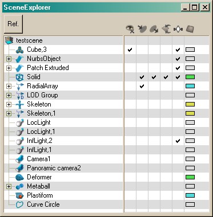Uncheck Cube,3 fifth-column checkmark
The height and width of the screenshot is (217, 213).
point(178,50)
